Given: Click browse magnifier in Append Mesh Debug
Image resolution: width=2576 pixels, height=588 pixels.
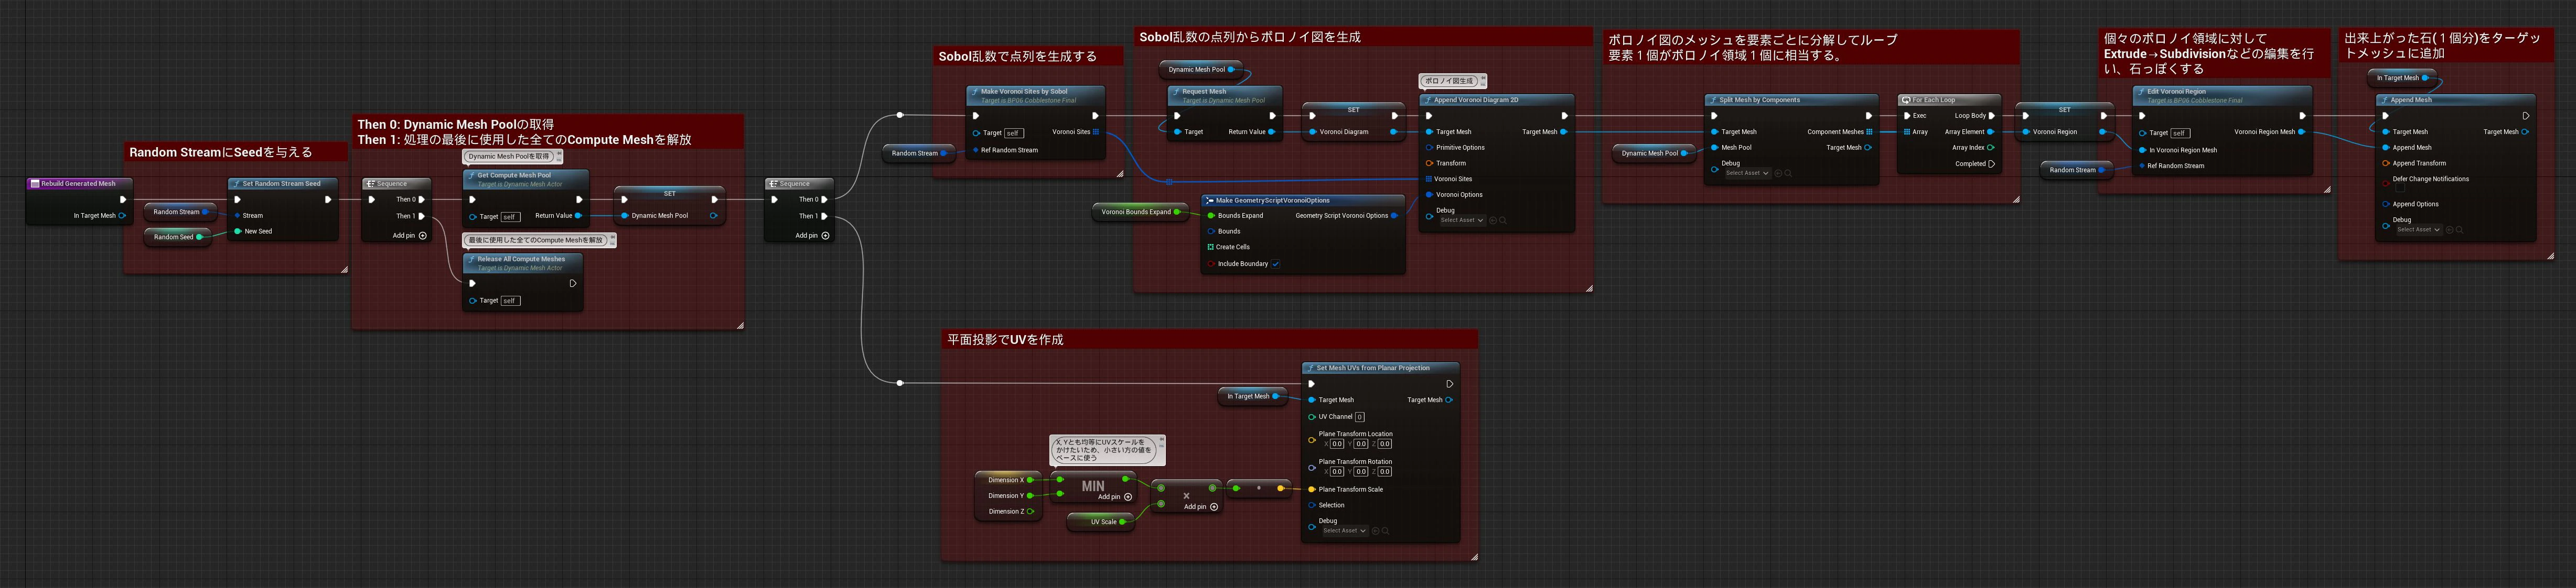Looking at the screenshot, I should click(x=2459, y=230).
